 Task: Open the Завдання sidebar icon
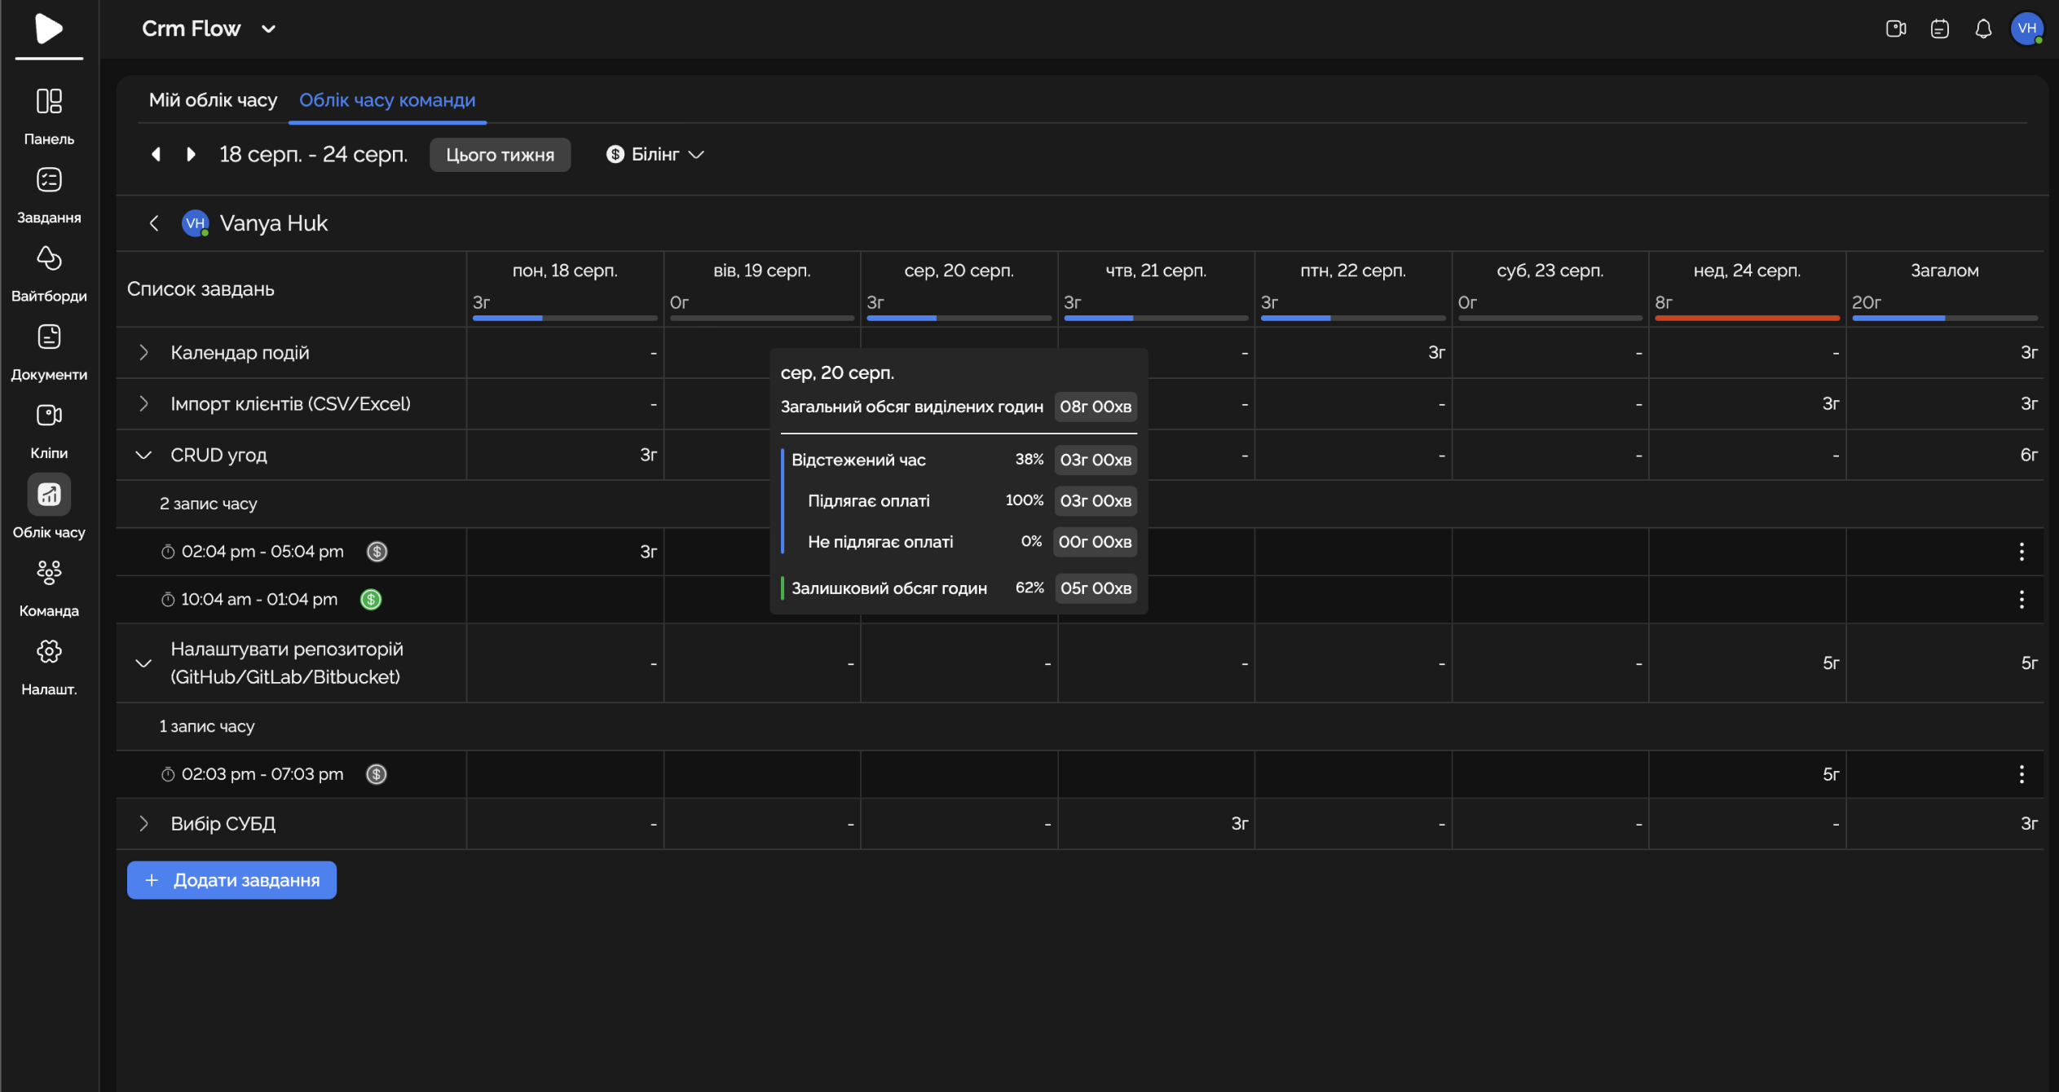tap(49, 180)
